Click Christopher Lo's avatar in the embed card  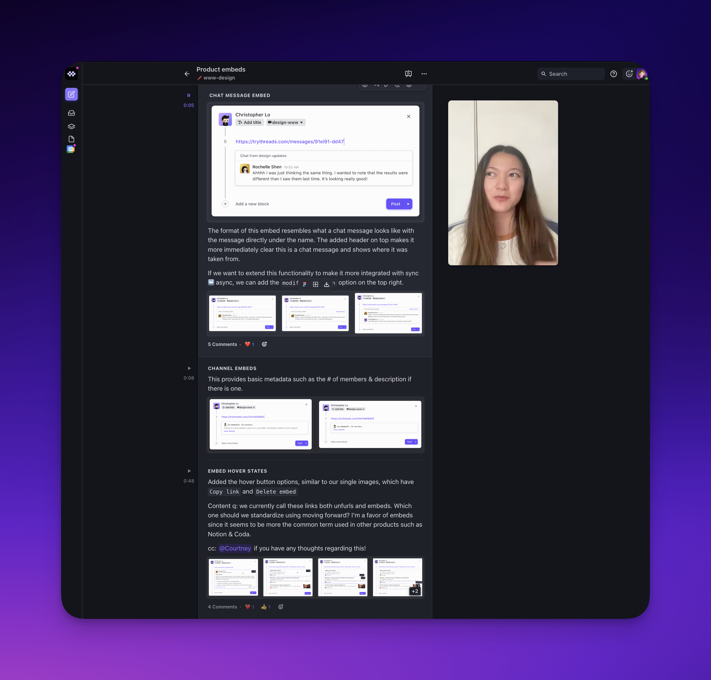pyautogui.click(x=225, y=119)
